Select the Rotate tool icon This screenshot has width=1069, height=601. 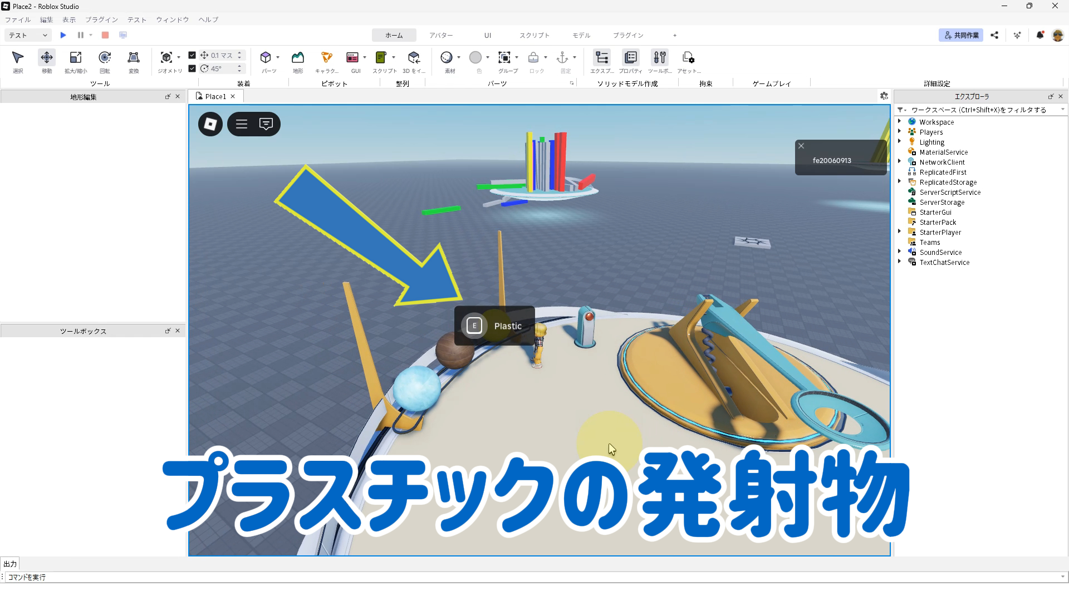(x=105, y=58)
